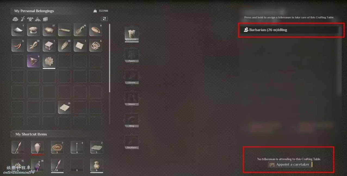347x176 pixels.
Task: Click the inventory vertical scrollbar
Action: coord(110,58)
